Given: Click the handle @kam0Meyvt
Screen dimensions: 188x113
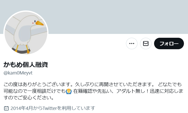Looking at the screenshot, I should pyautogui.click(x=18, y=73).
